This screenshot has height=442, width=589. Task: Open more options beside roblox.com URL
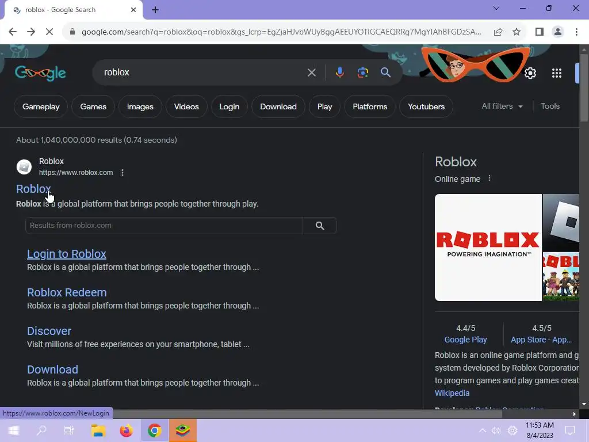pyautogui.click(x=122, y=173)
